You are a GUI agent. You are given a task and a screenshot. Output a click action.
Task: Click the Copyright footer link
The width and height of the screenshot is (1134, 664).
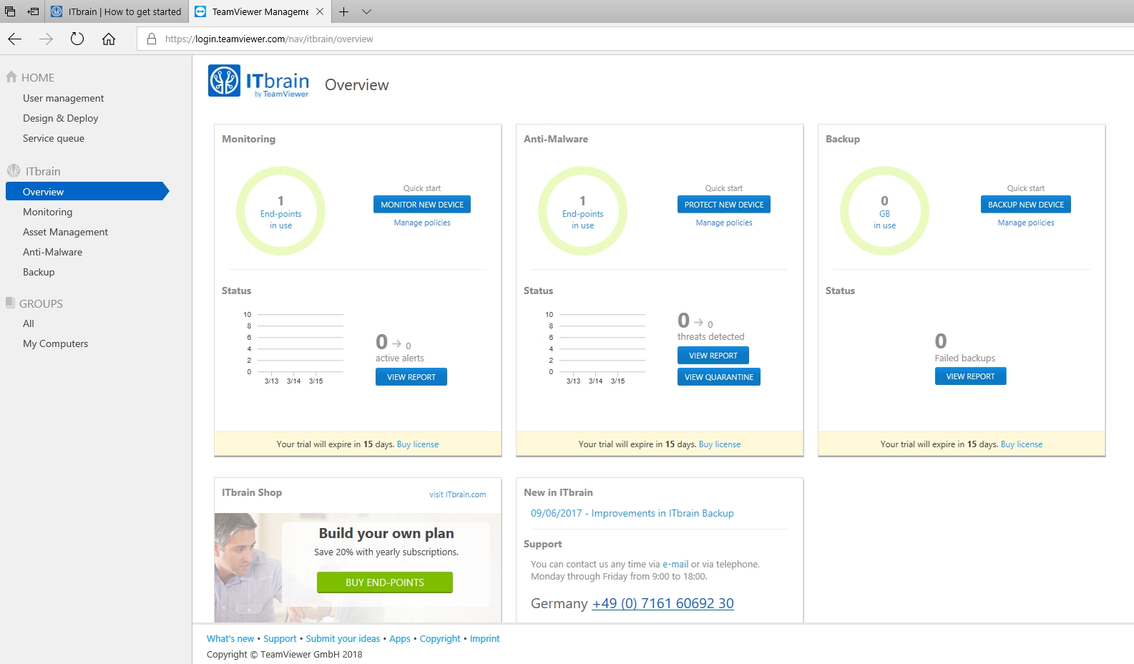tap(440, 638)
